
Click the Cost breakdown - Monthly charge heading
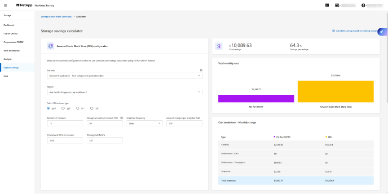(237, 123)
